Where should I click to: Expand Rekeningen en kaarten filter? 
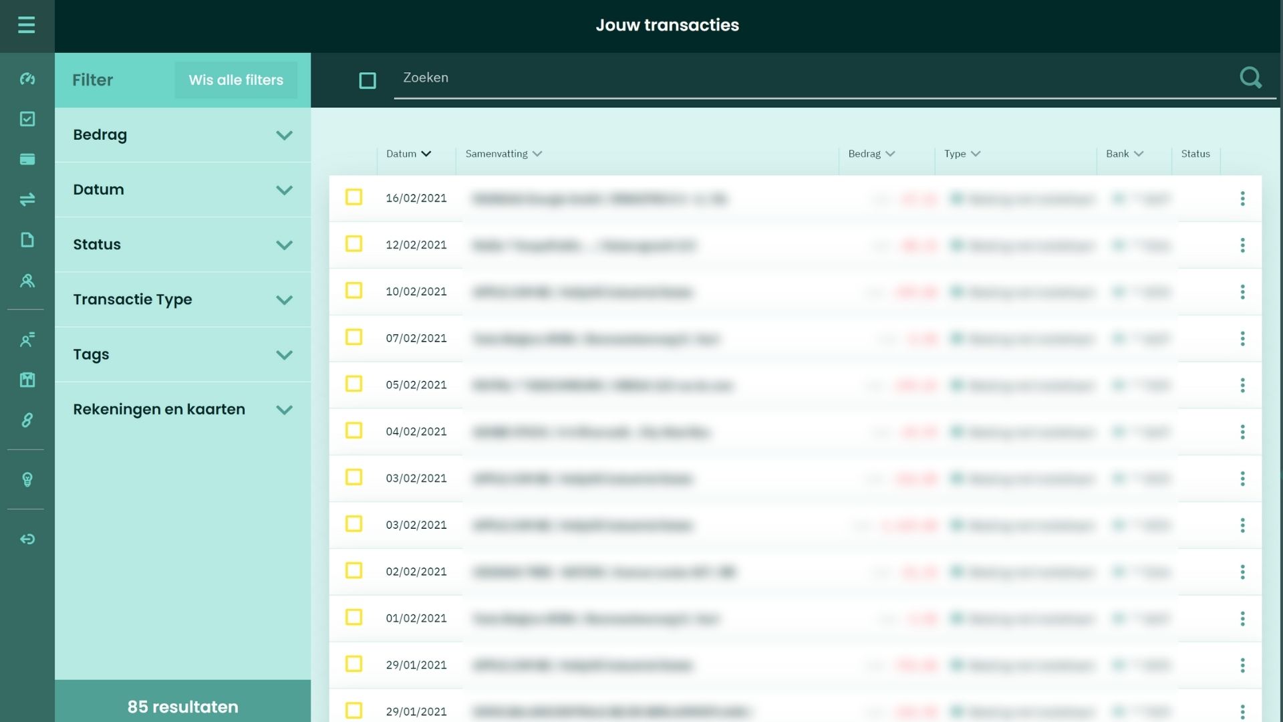click(182, 409)
